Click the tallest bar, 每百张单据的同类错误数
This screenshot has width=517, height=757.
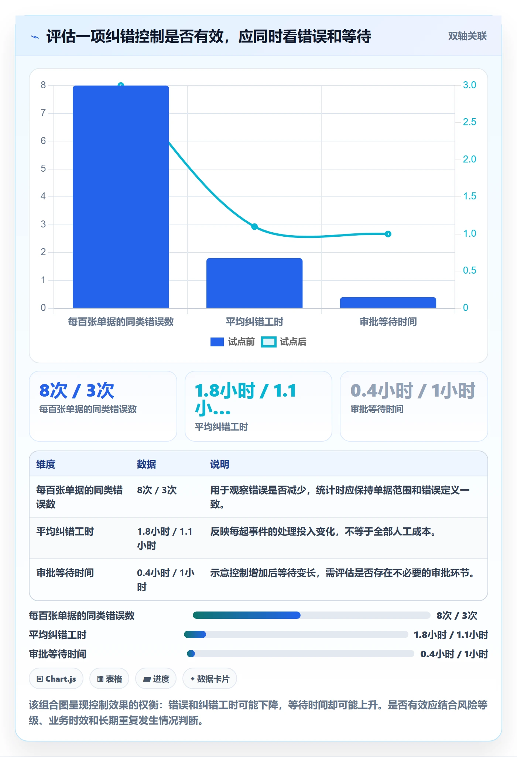(121, 196)
